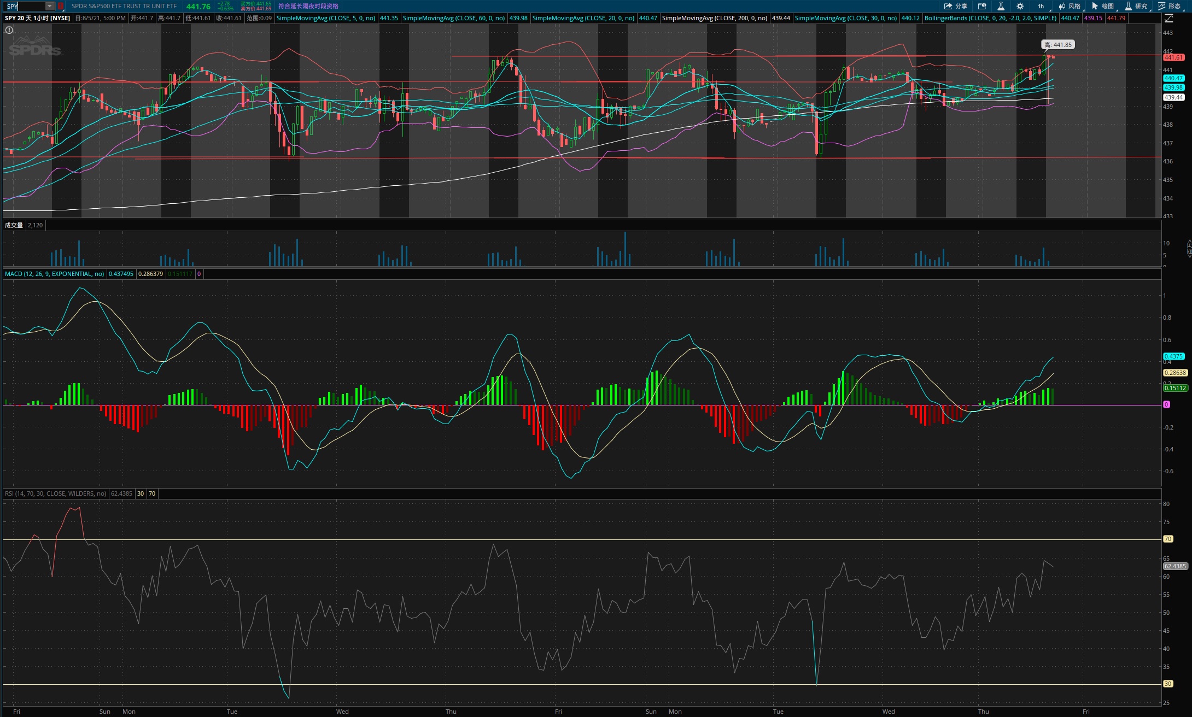Click the 0.437495 MACD value in header
The width and height of the screenshot is (1192, 717).
pos(121,274)
